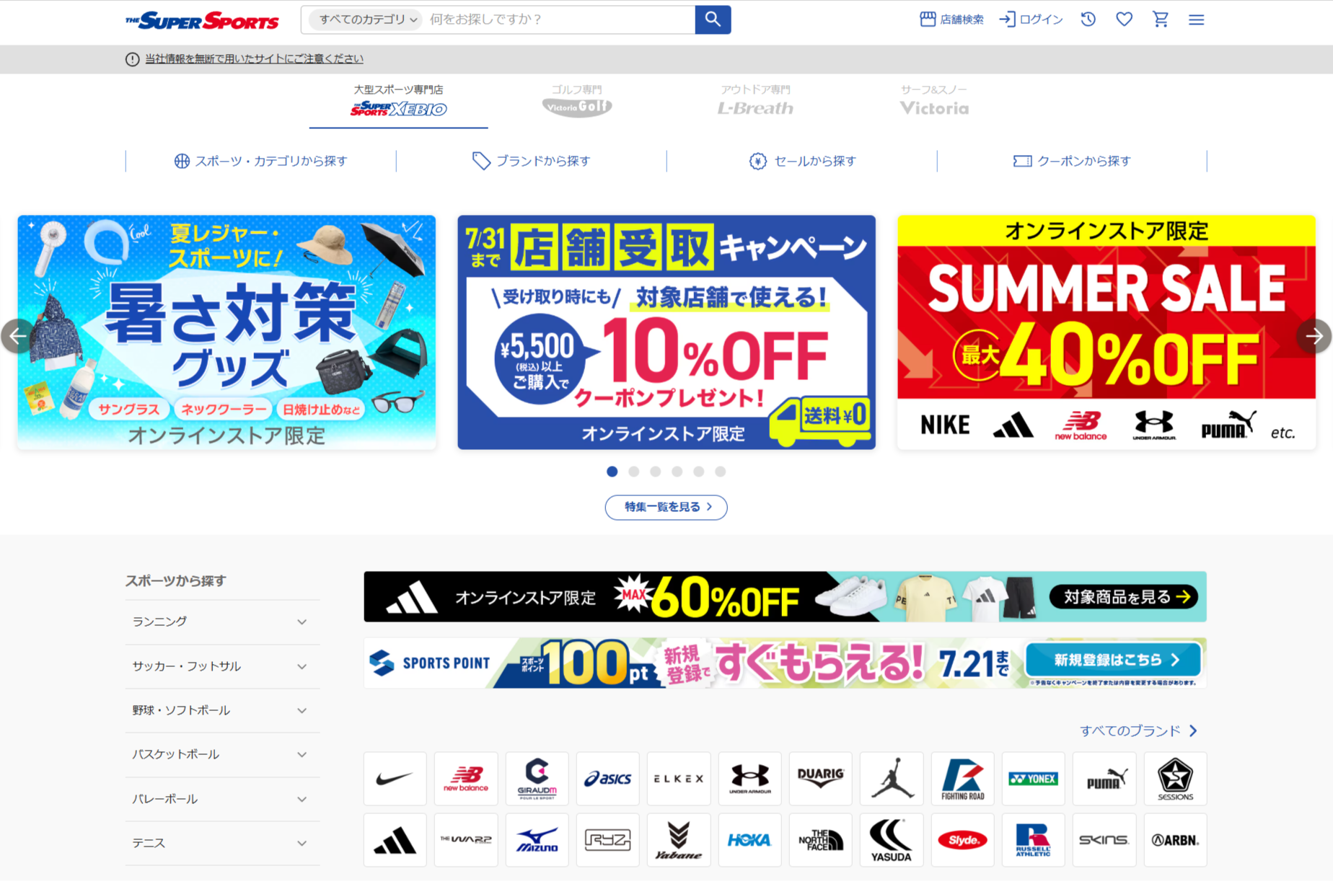Go to next carousel slide arrow
The height and width of the screenshot is (884, 1333).
[1314, 336]
